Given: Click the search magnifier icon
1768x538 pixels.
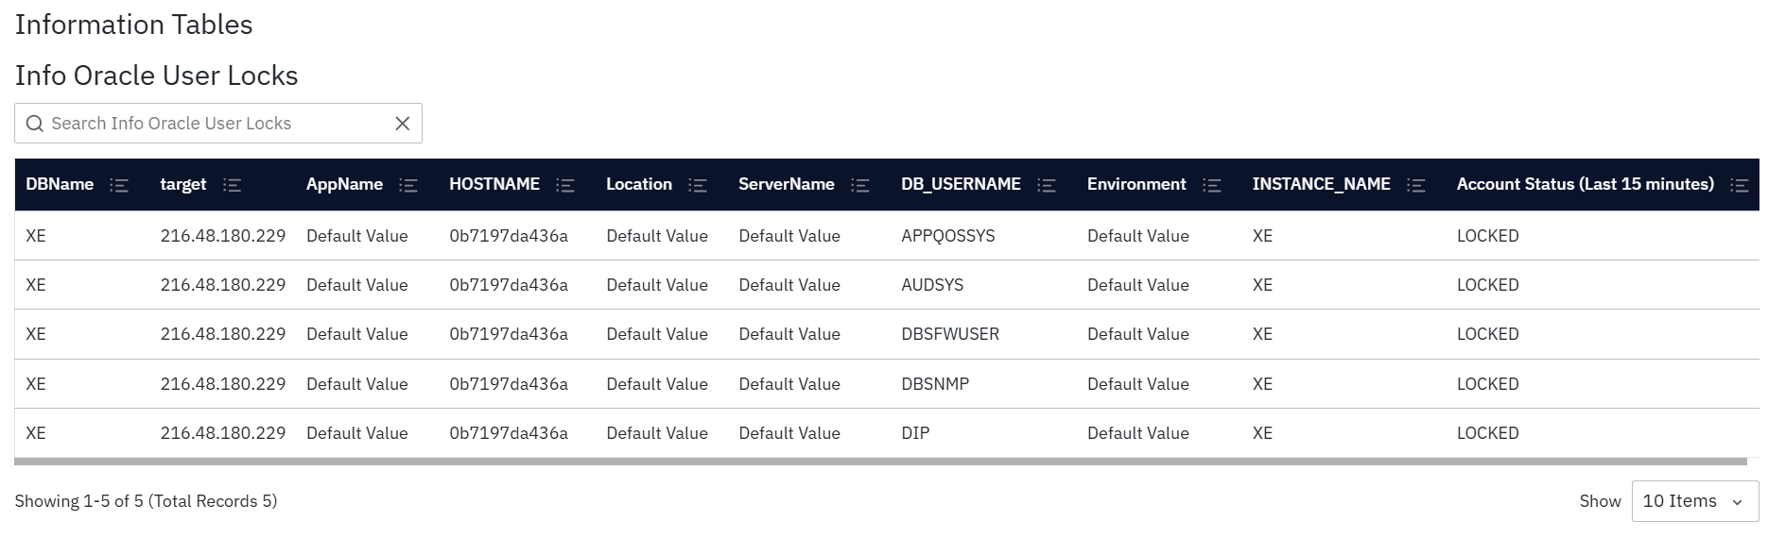Looking at the screenshot, I should coord(35,124).
